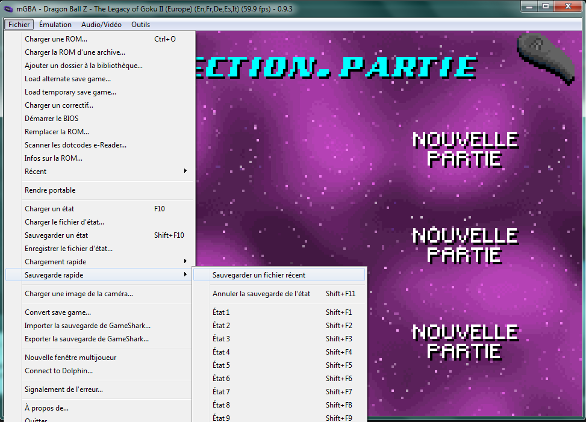
Task: Select Charger le fichier d'état...
Action: point(100,222)
